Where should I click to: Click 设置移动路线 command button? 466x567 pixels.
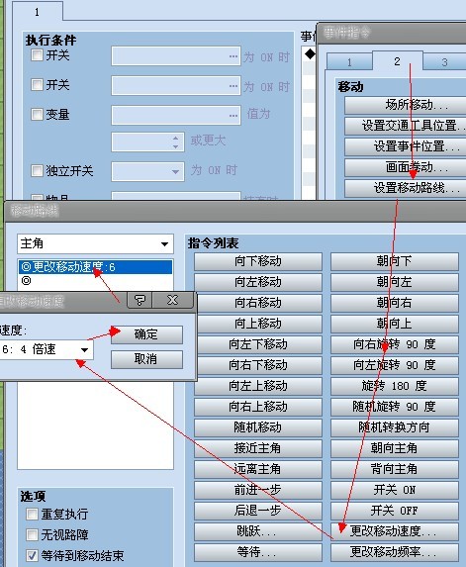pyautogui.click(x=406, y=188)
